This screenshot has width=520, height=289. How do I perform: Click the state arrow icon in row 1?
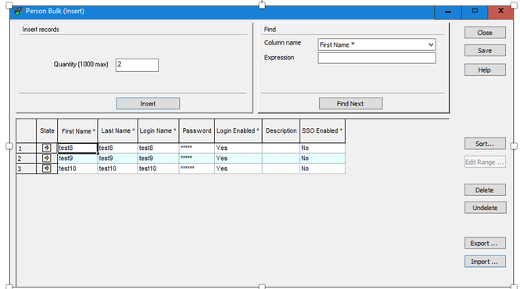46,148
